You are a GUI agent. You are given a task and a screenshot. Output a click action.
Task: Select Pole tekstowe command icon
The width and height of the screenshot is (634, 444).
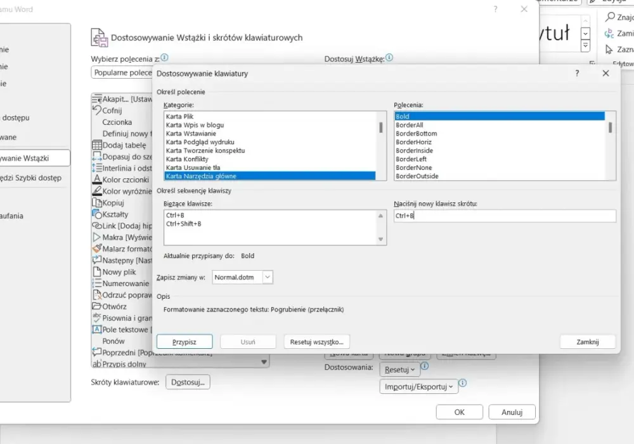[96, 329]
